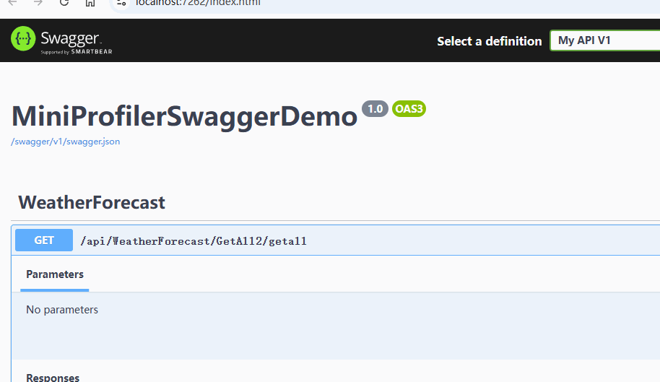Open site information icon in address bar

[121, 2]
